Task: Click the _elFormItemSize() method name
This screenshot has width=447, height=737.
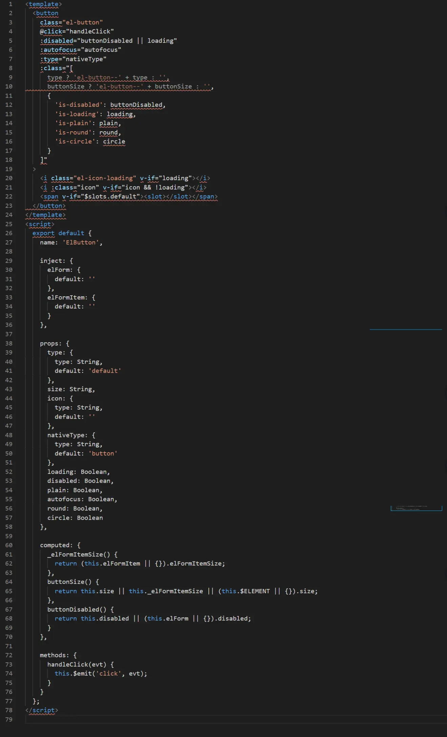Action: tap(79, 555)
